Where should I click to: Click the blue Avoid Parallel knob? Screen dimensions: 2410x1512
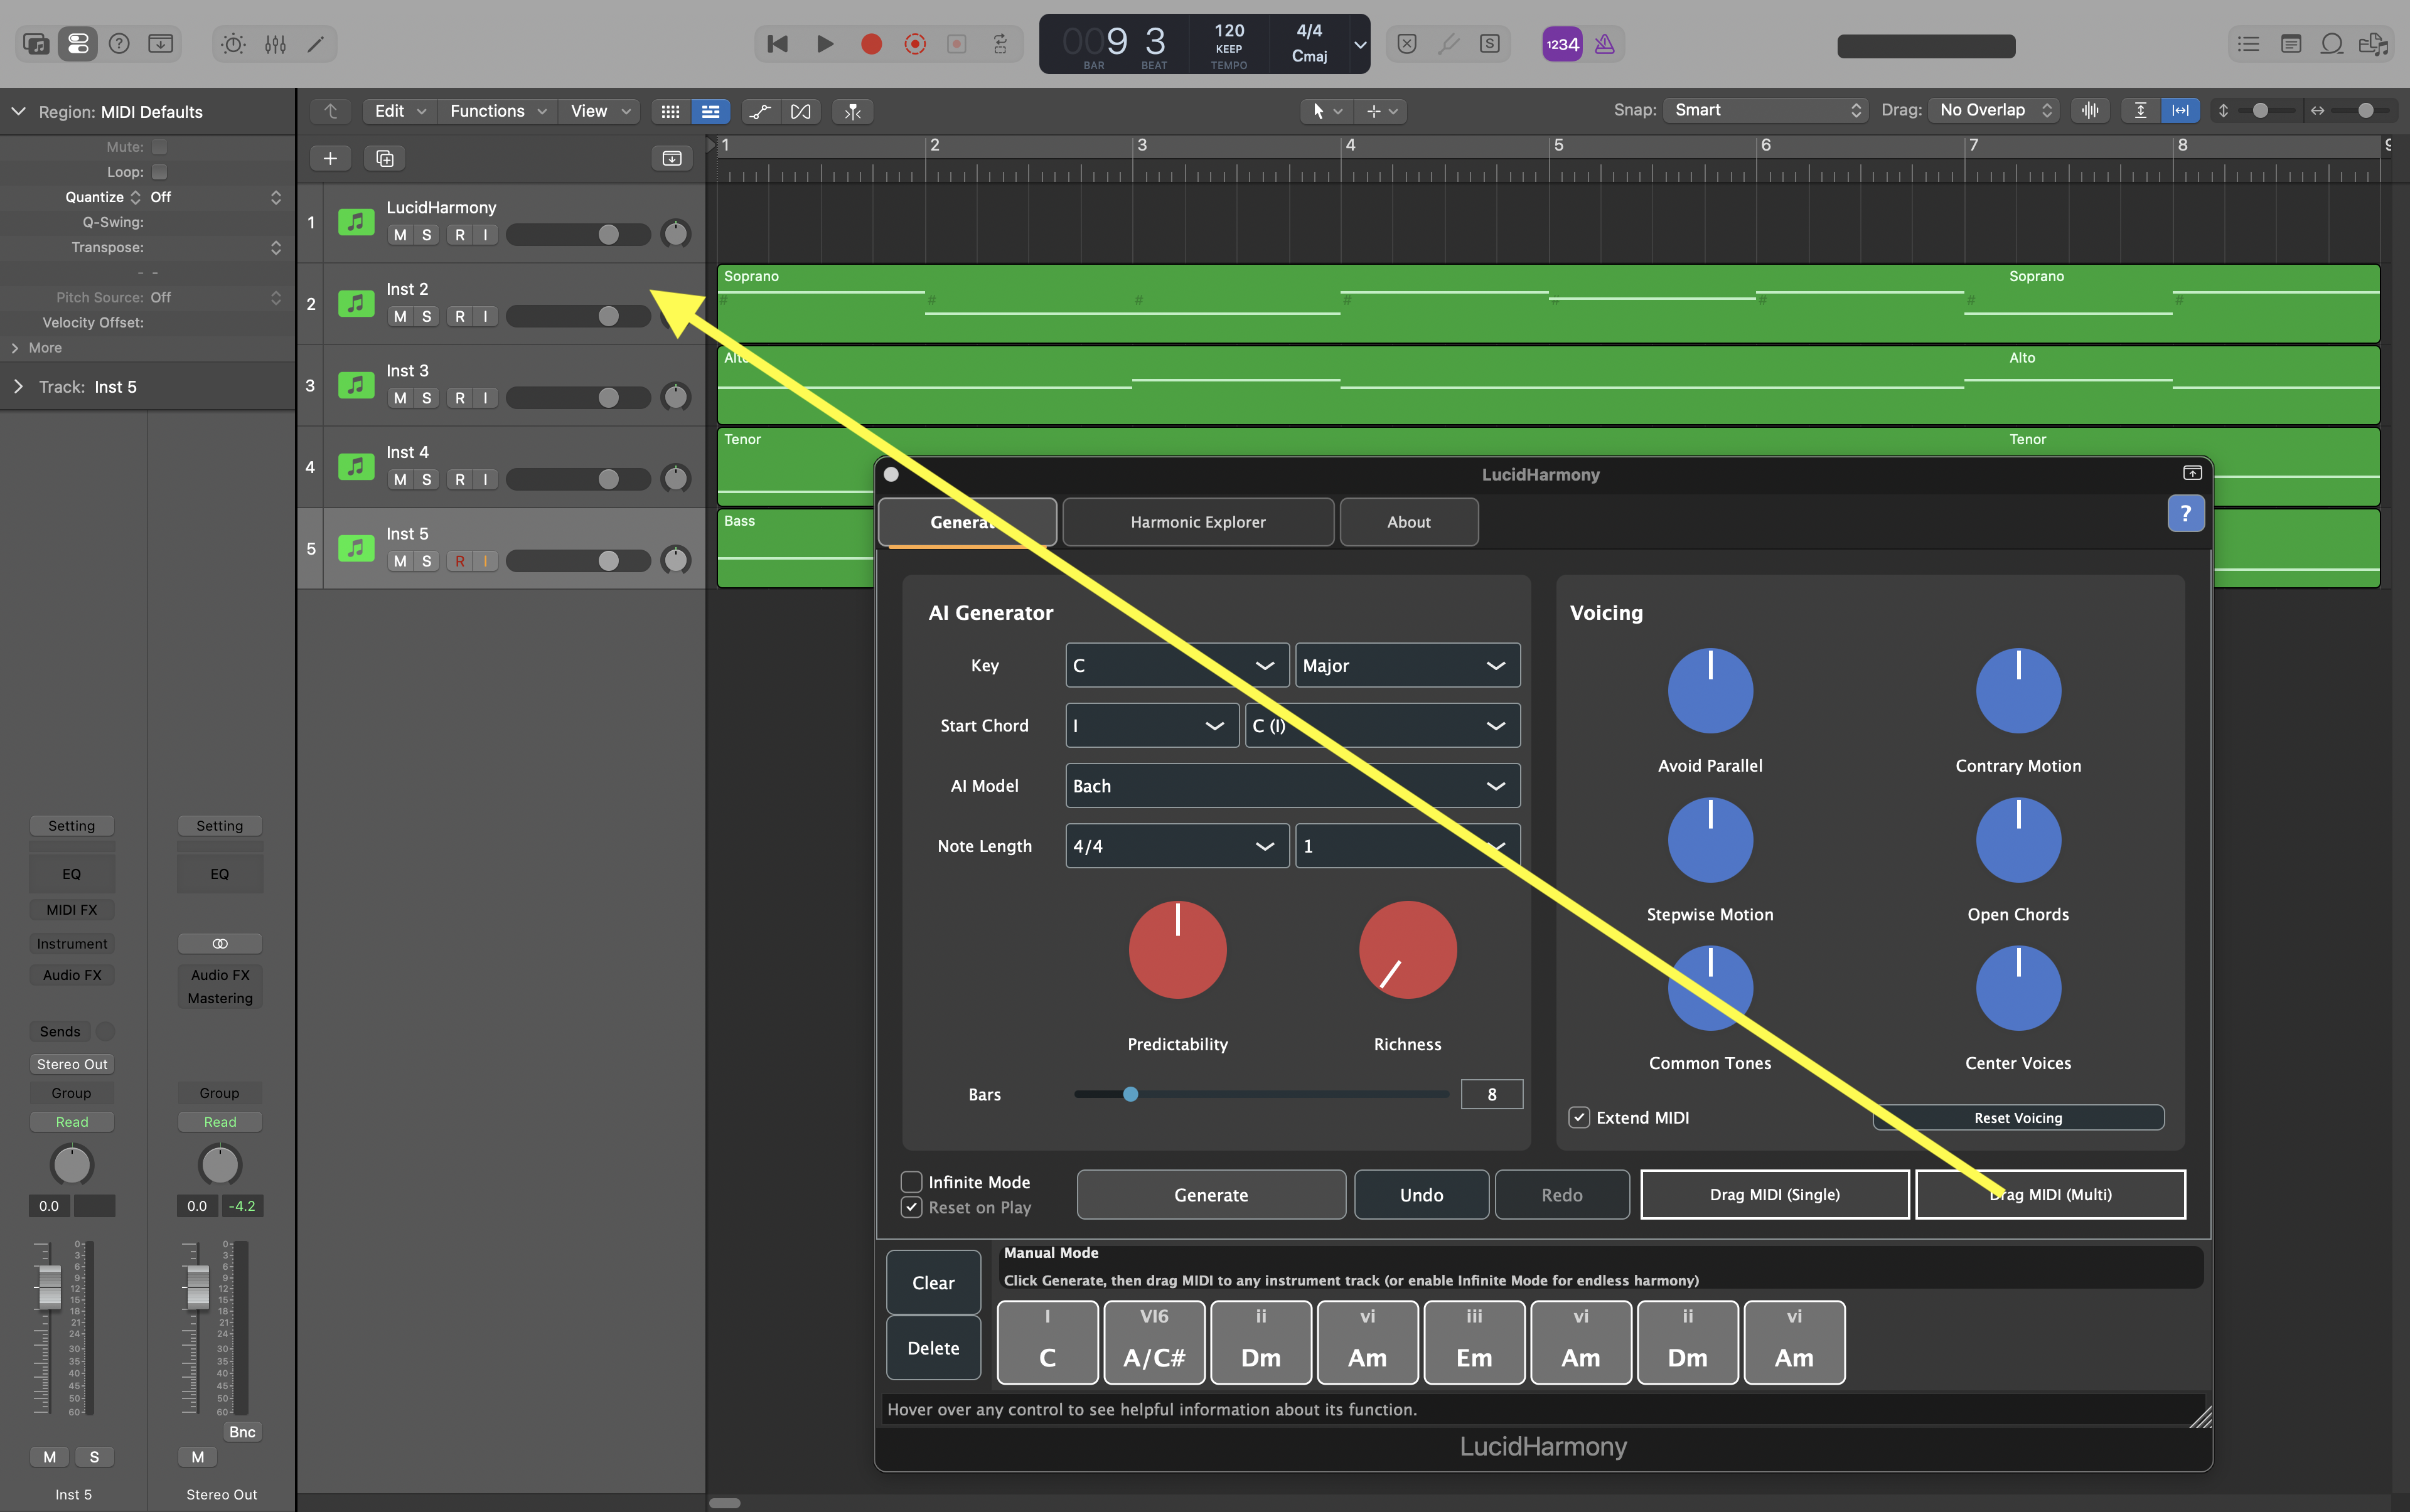coord(1710,690)
